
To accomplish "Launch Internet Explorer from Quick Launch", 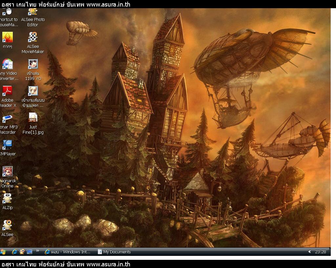I will tap(14, 252).
